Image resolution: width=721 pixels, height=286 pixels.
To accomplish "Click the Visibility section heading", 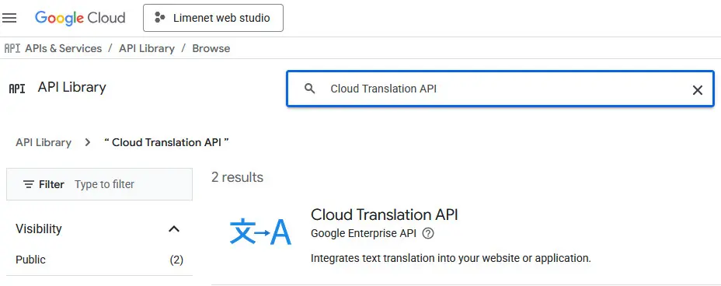I will pos(39,228).
